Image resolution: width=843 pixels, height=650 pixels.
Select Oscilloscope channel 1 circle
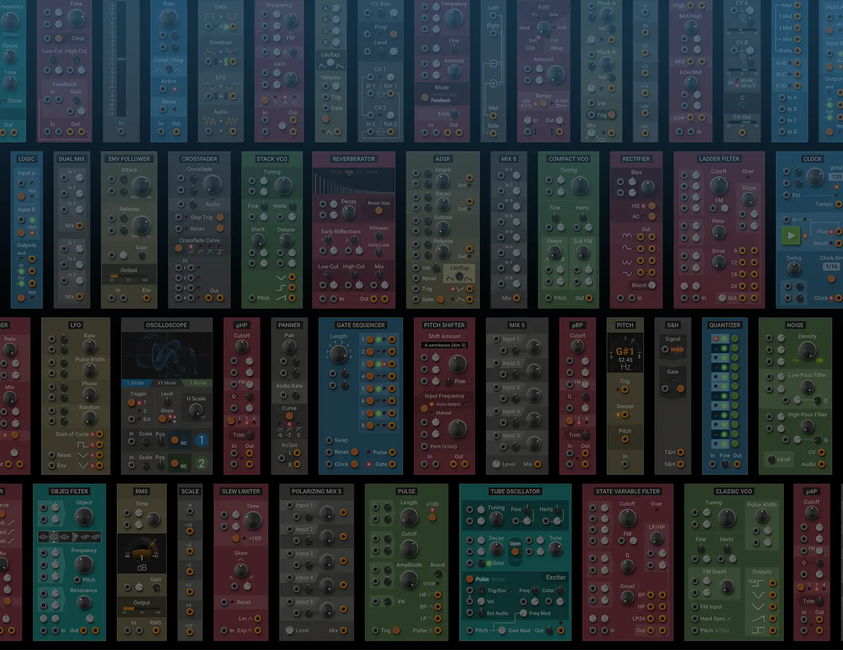(201, 440)
